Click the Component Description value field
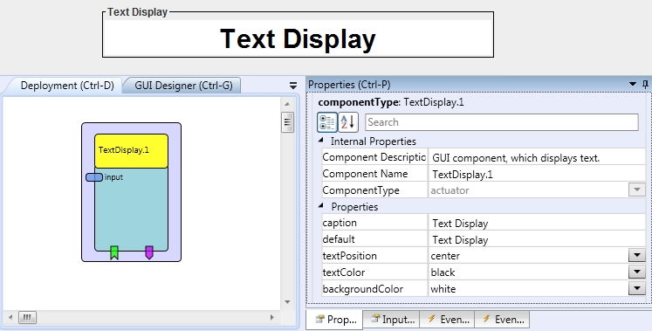This screenshot has width=652, height=331. (x=537, y=157)
